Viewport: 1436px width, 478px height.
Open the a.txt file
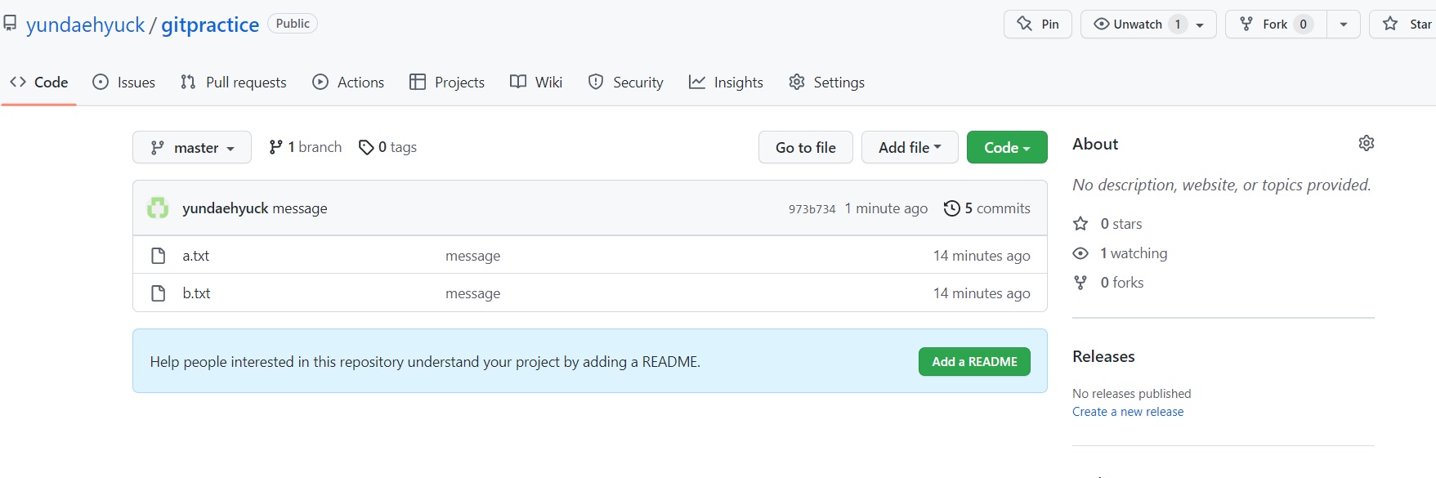(196, 256)
